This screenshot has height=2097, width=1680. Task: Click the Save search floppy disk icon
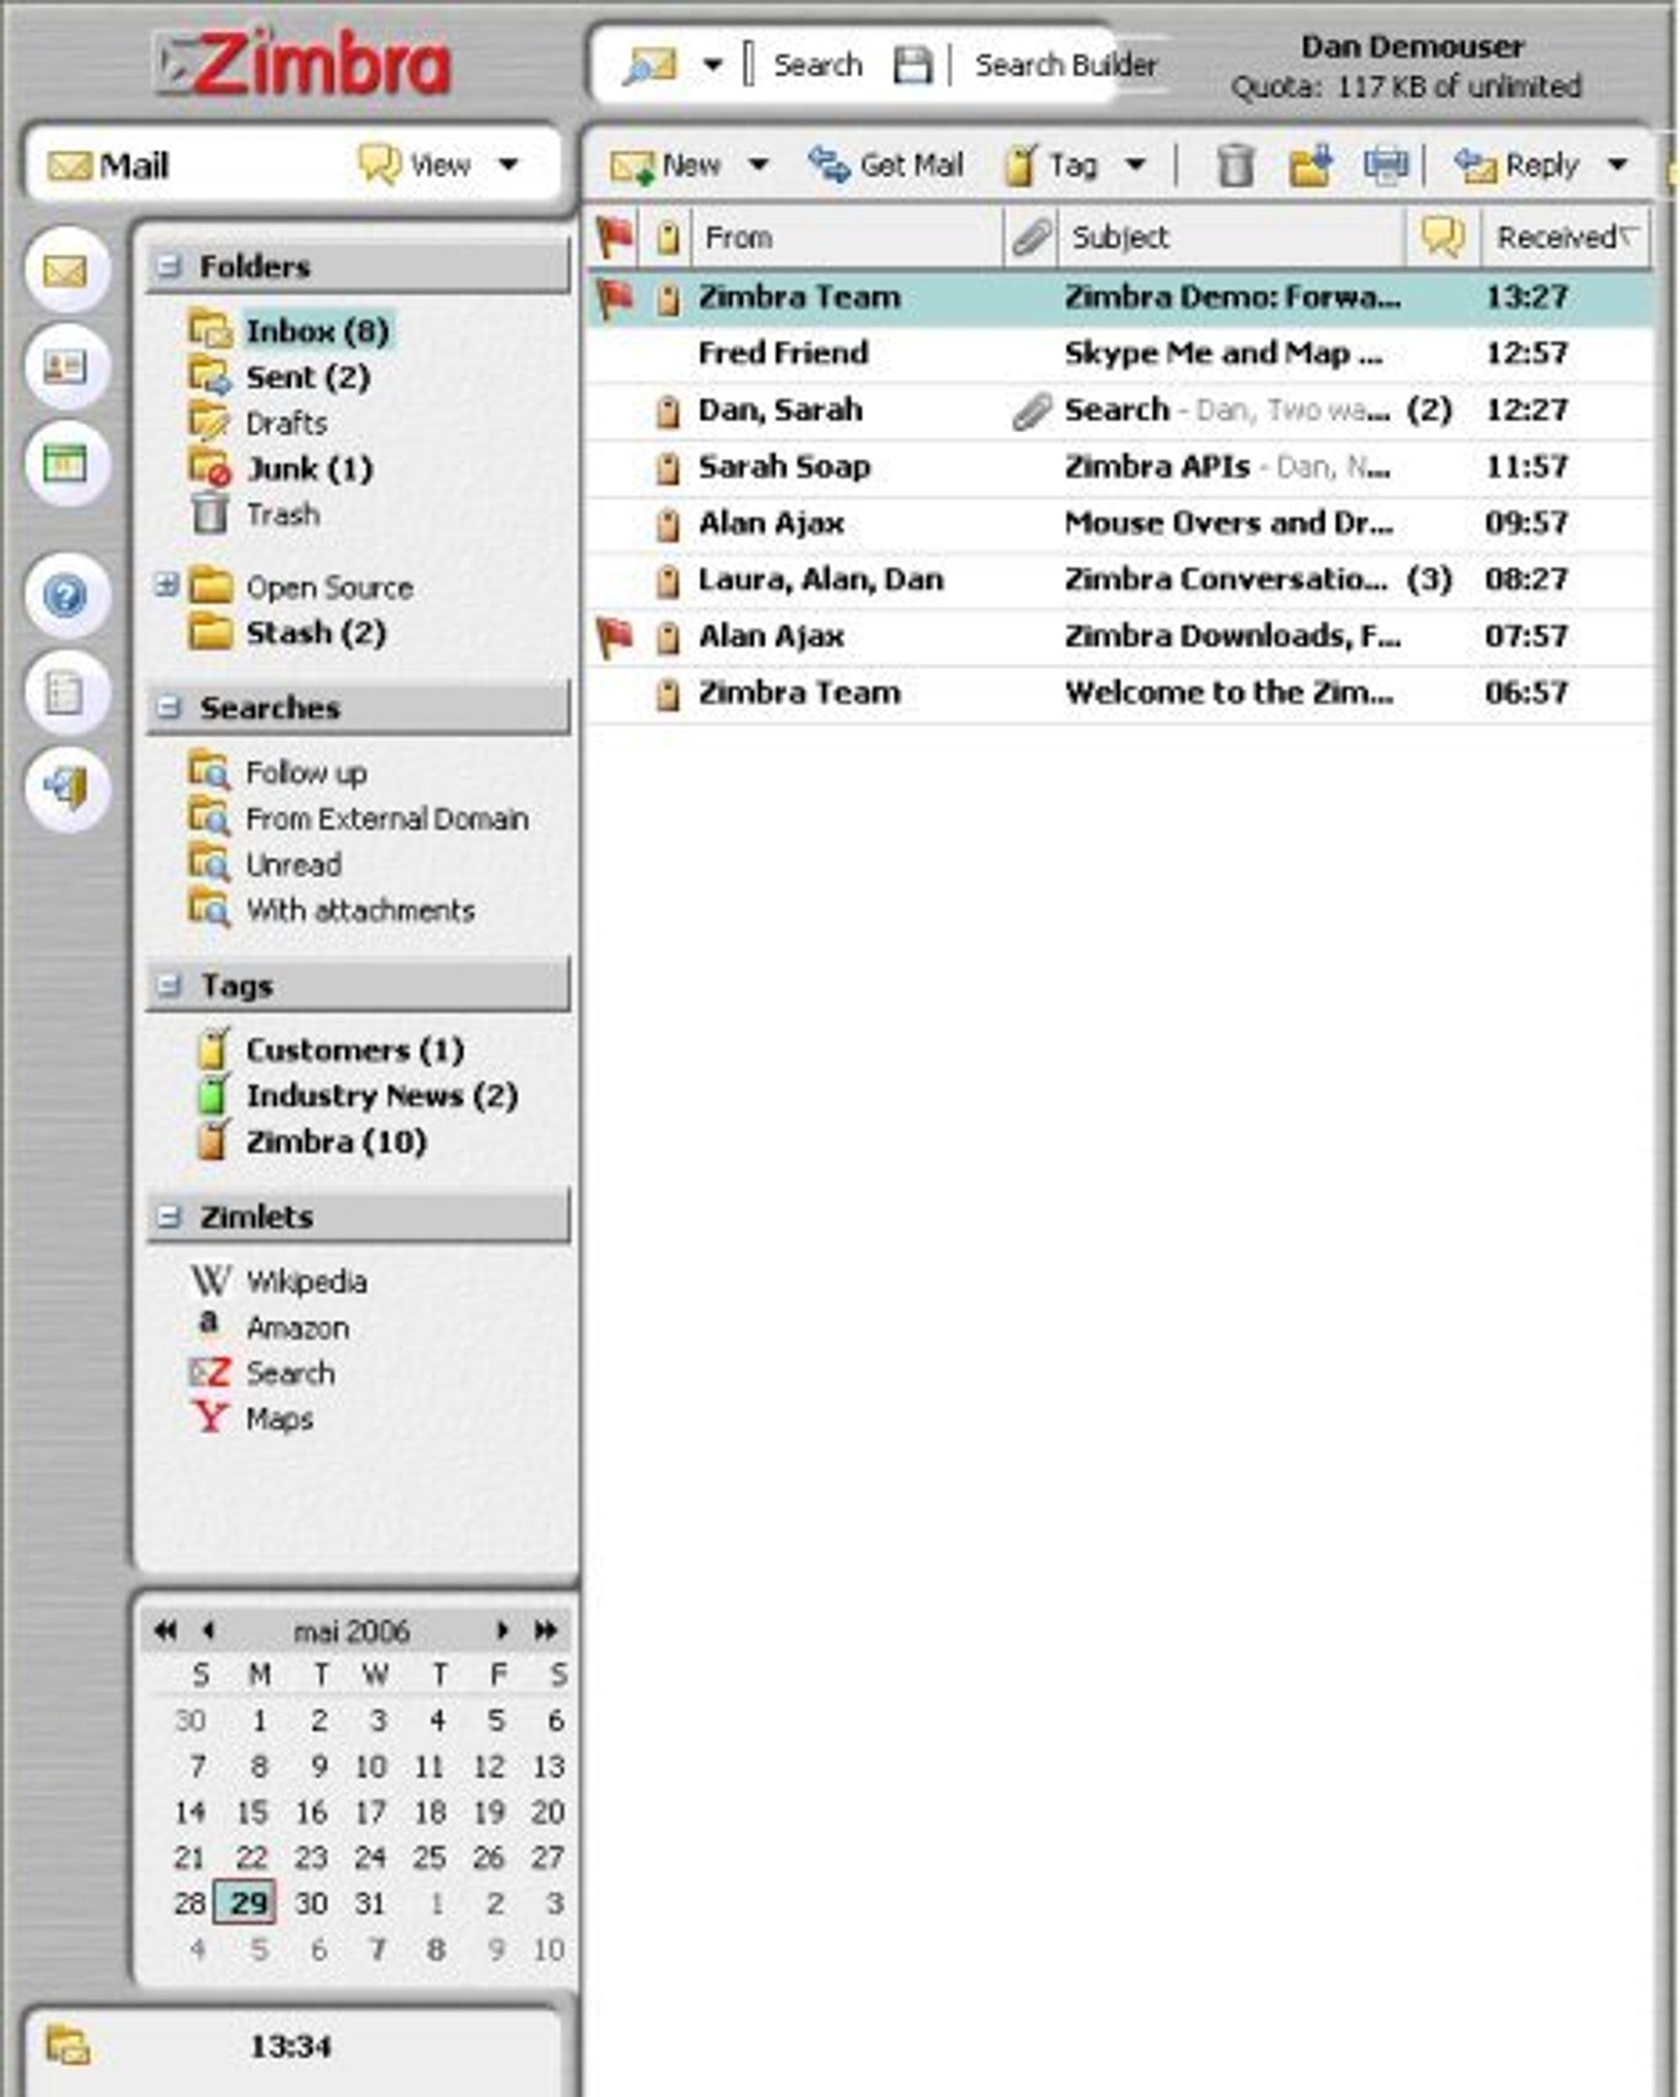(912, 66)
